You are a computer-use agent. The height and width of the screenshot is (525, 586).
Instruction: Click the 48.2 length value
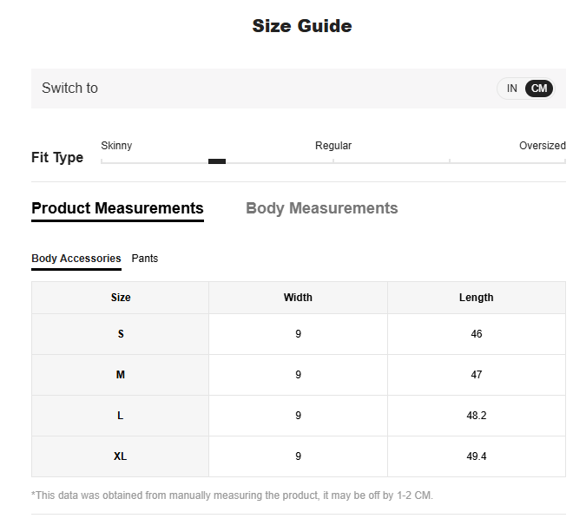click(476, 416)
